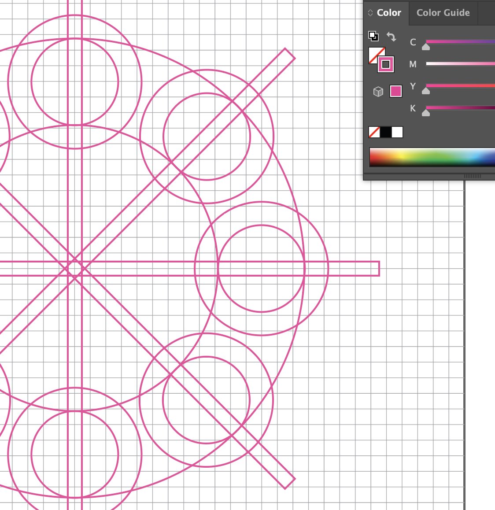495x510 pixels.
Task: Click the K black slider handle
Action: click(x=426, y=113)
